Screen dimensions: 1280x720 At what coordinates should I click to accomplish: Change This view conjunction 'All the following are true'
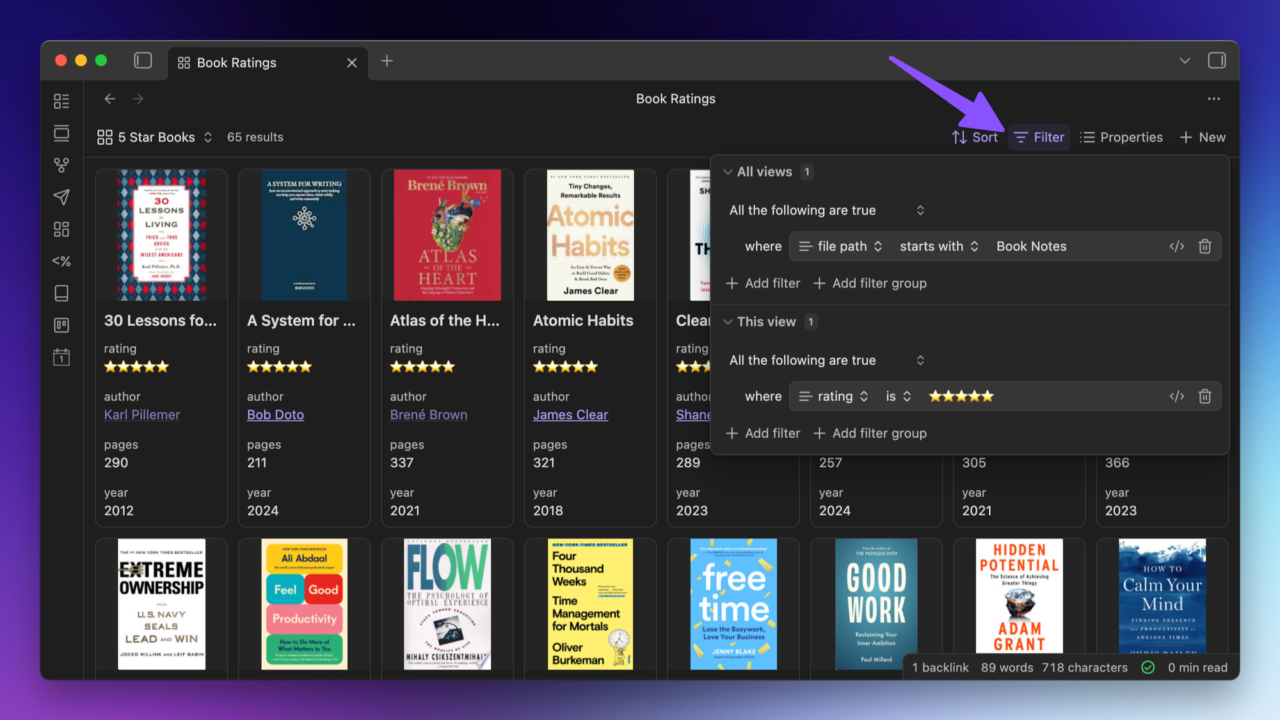point(827,360)
